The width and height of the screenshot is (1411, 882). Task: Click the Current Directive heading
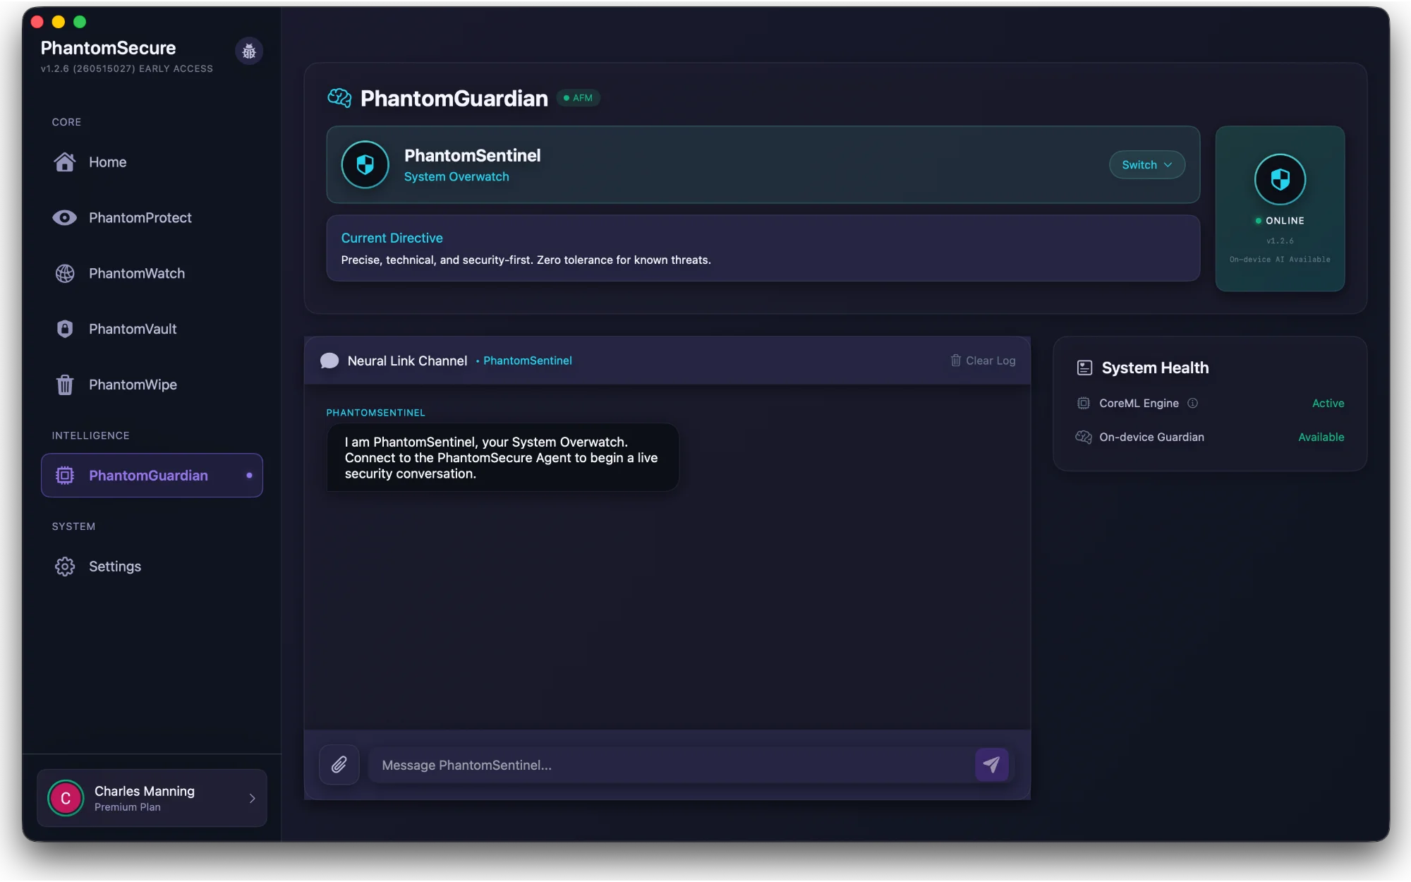(392, 238)
